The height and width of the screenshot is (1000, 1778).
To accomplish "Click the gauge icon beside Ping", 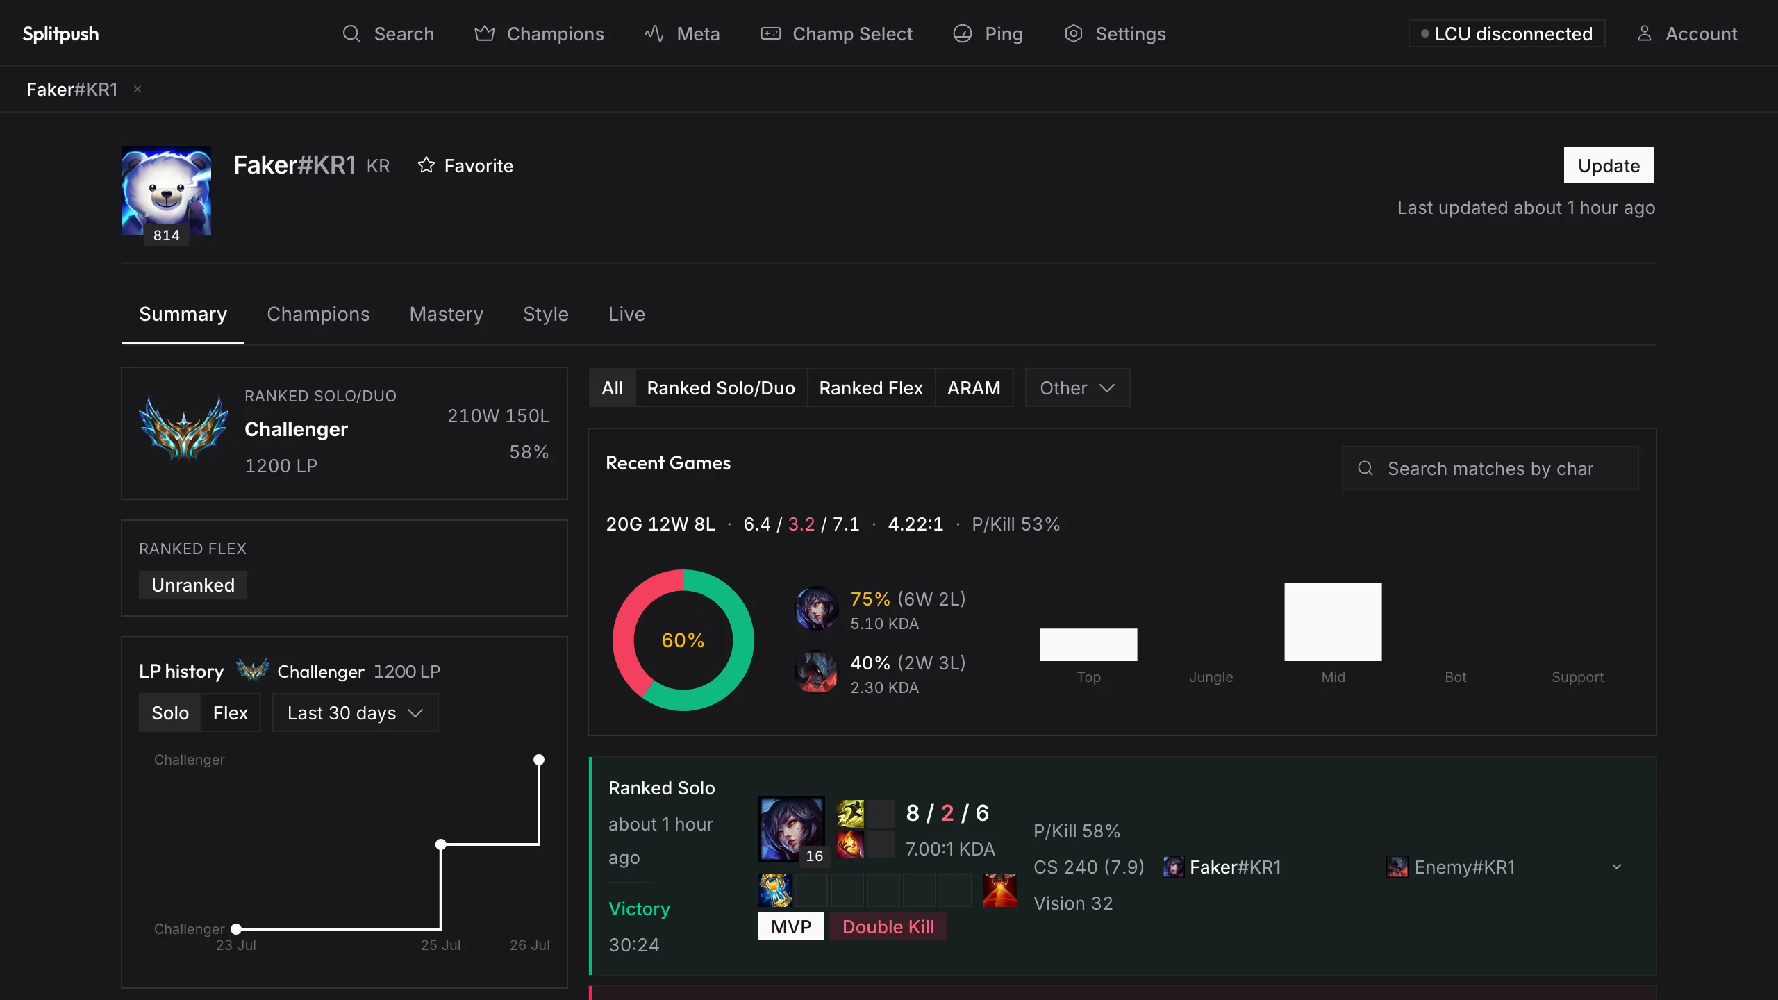I will tap(963, 33).
